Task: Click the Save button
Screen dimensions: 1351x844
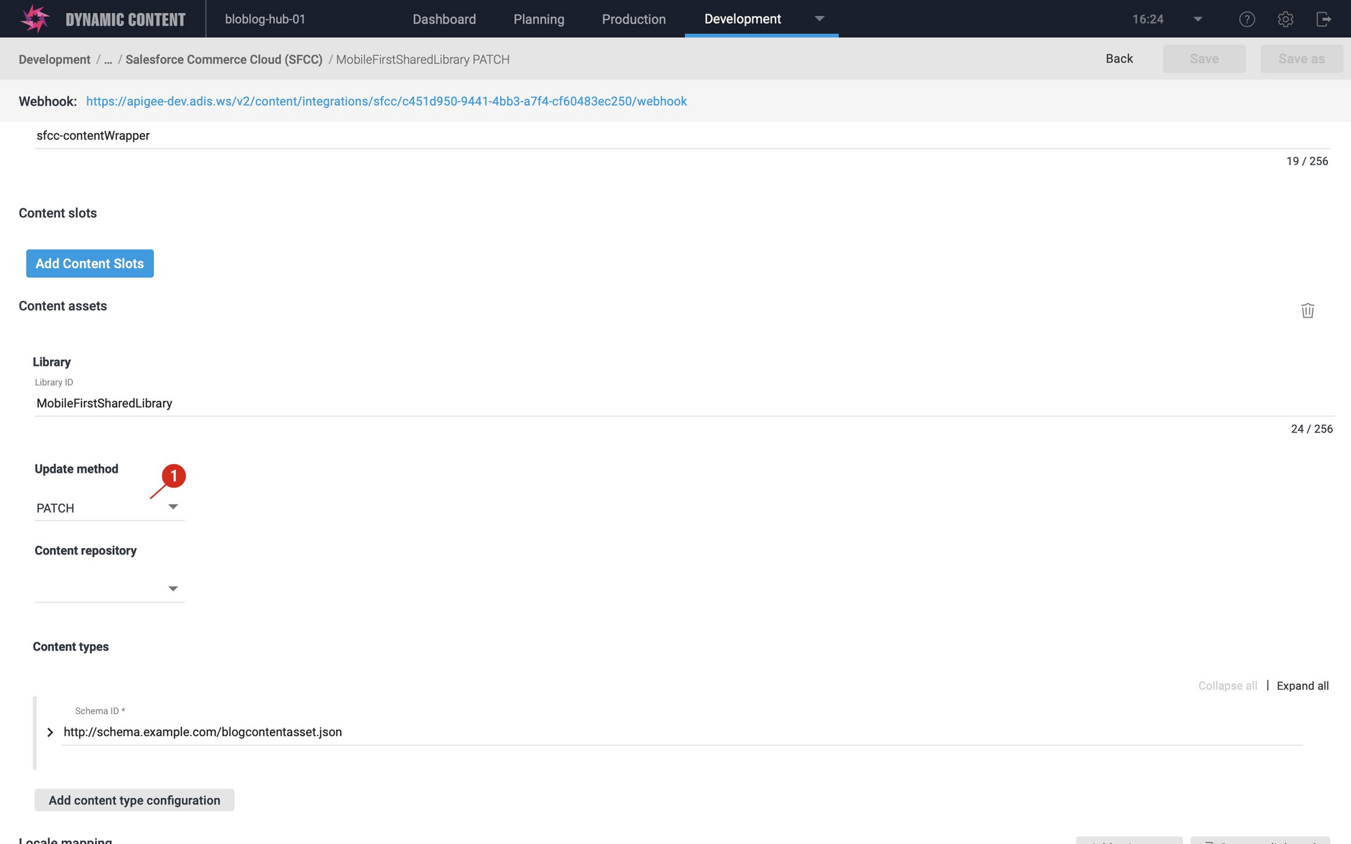Action: 1204,59
